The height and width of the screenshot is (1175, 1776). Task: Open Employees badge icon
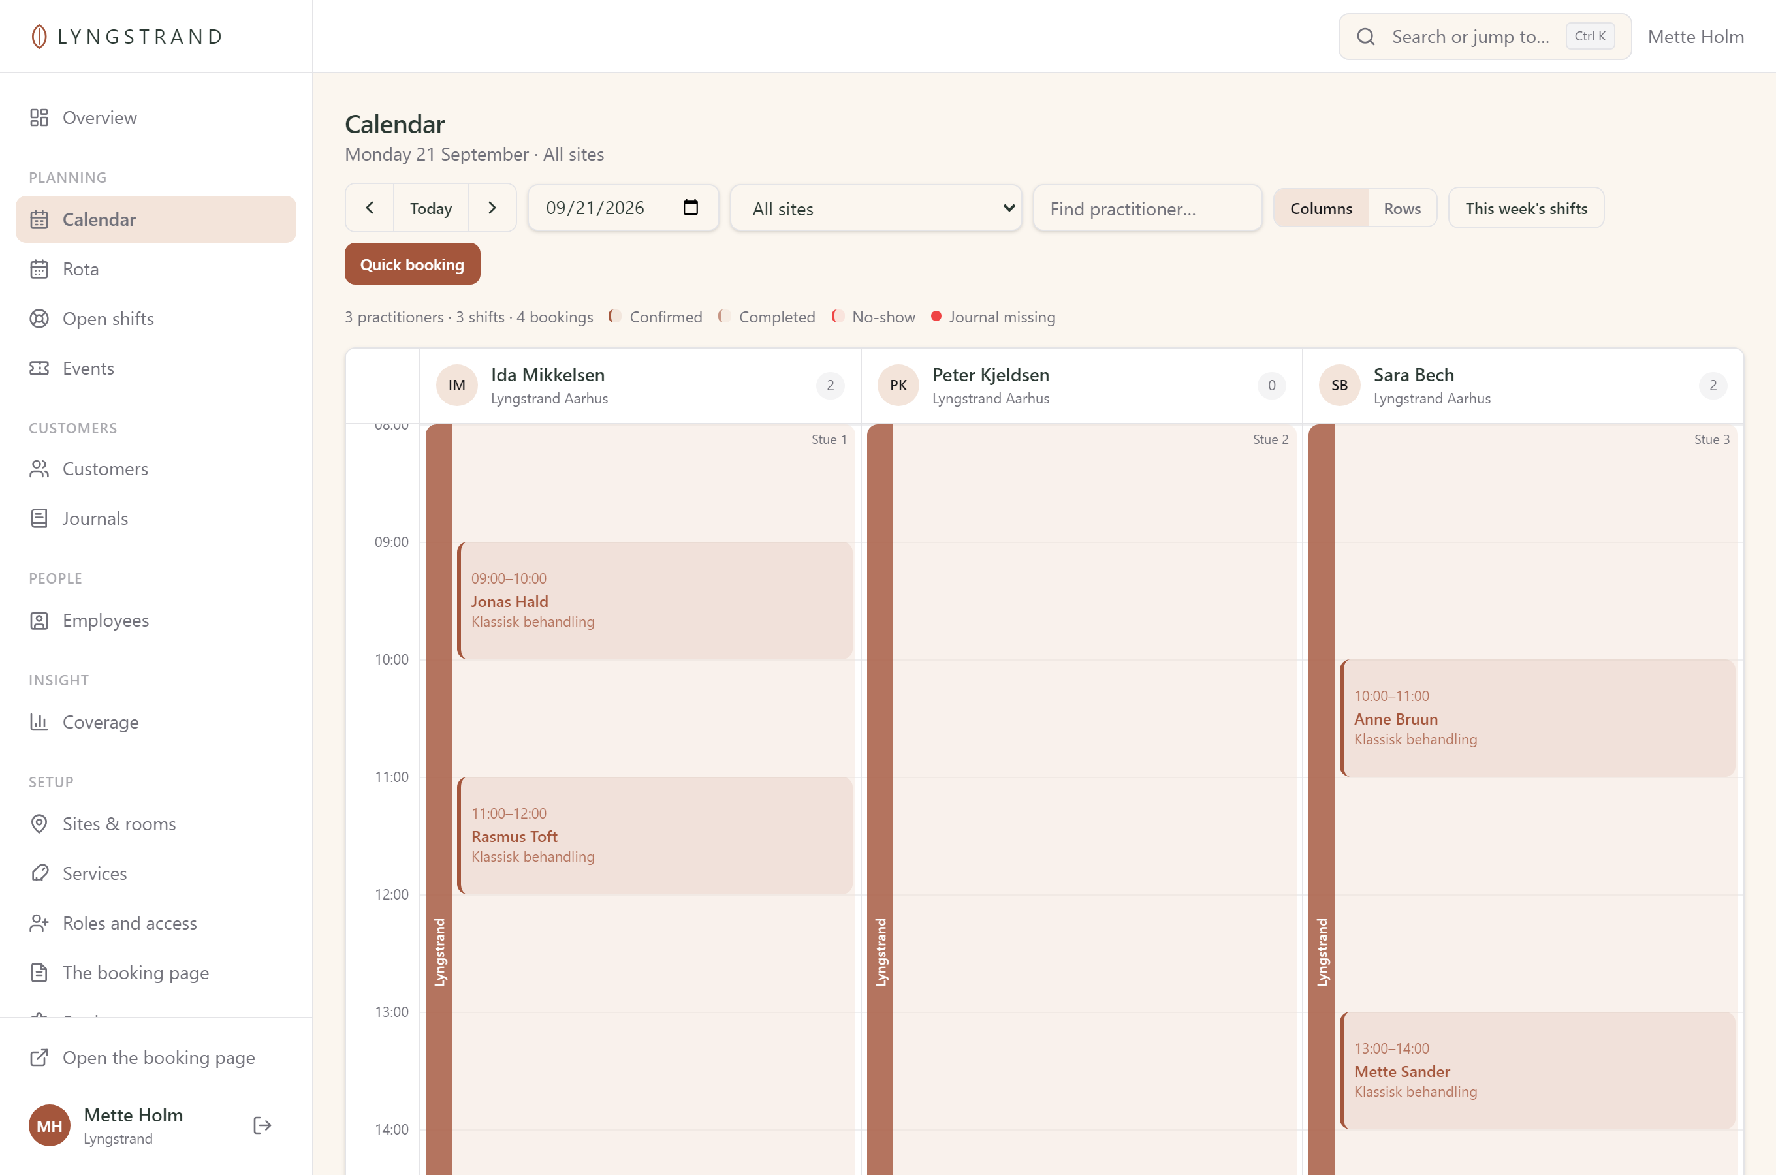[39, 619]
